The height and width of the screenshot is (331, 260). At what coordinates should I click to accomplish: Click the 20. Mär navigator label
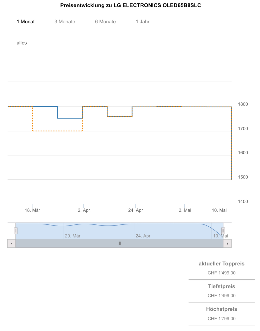point(73,236)
